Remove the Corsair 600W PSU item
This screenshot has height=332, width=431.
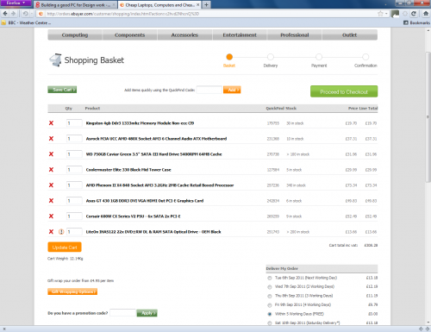[x=51, y=216]
